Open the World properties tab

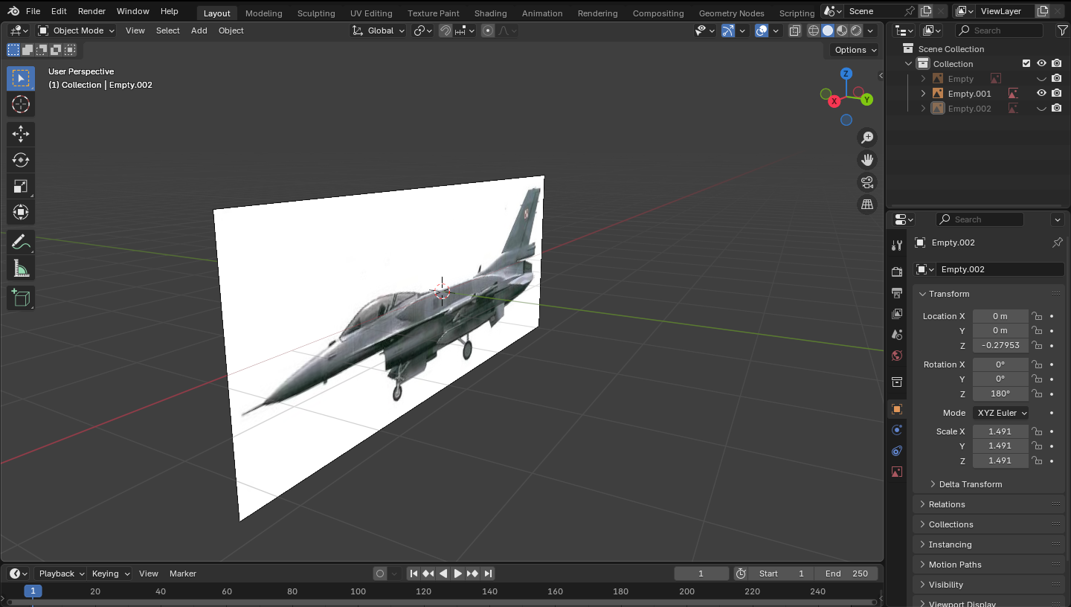click(x=897, y=356)
